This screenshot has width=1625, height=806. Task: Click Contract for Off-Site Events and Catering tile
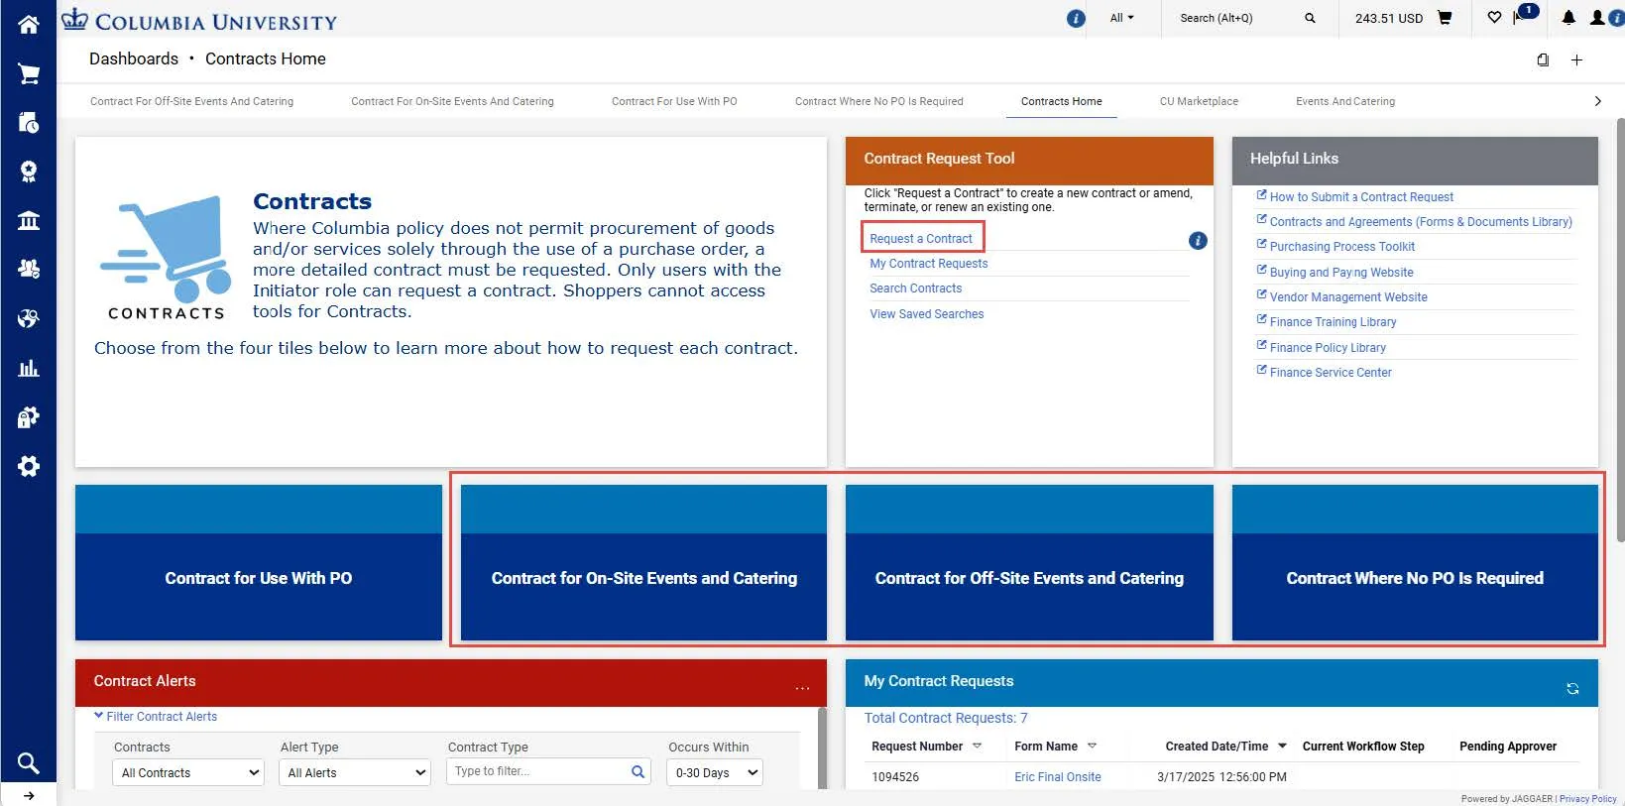pos(1029,562)
